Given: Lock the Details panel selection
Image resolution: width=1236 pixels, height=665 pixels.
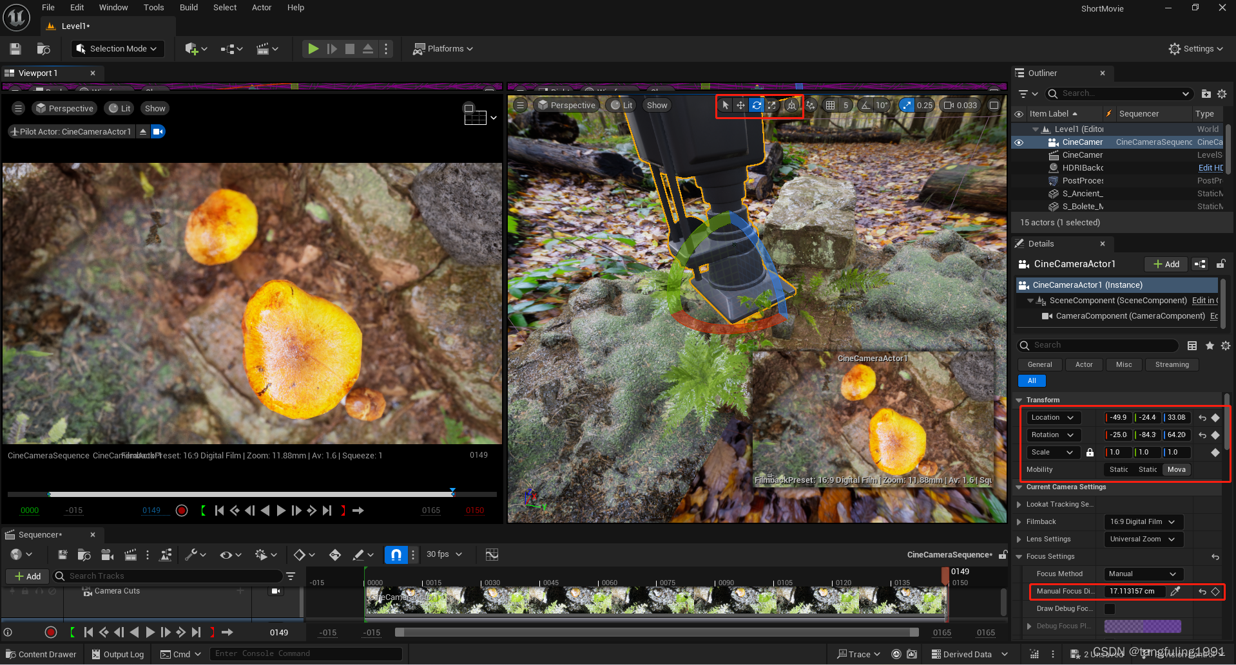Looking at the screenshot, I should point(1221,264).
